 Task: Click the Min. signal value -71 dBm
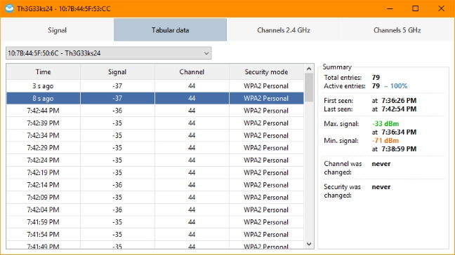tap(385, 141)
